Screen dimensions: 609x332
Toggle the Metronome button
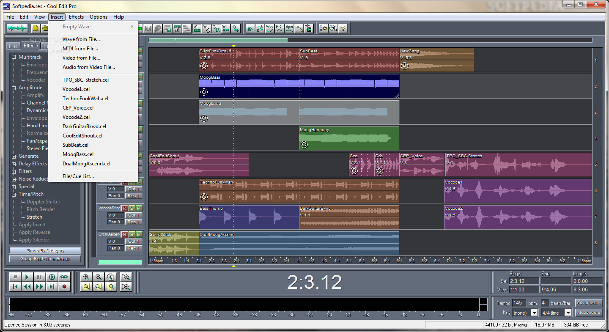(x=588, y=313)
